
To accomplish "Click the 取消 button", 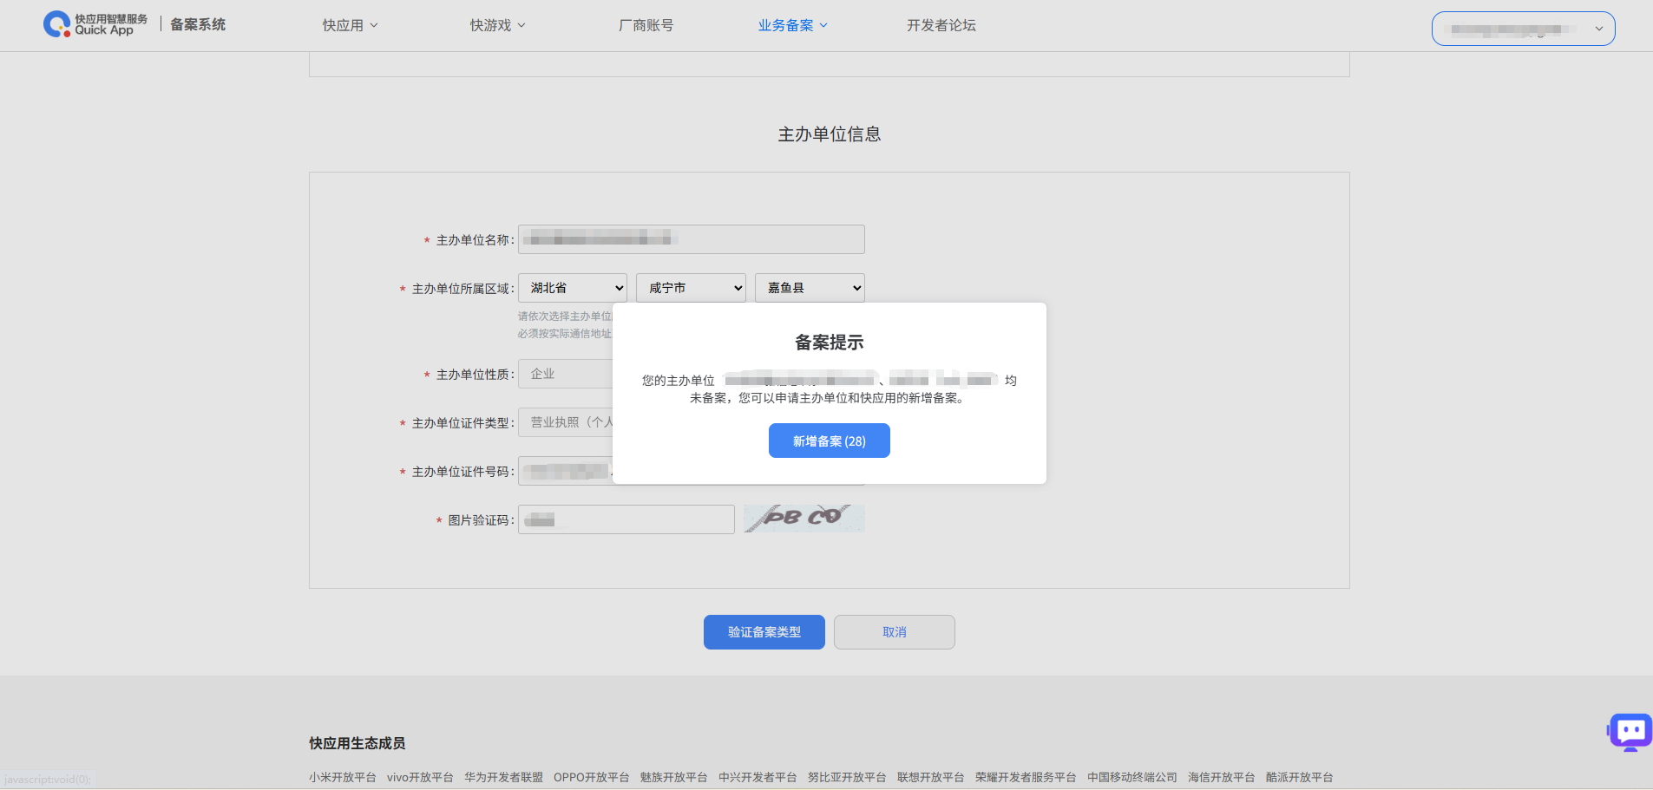I will 894,632.
